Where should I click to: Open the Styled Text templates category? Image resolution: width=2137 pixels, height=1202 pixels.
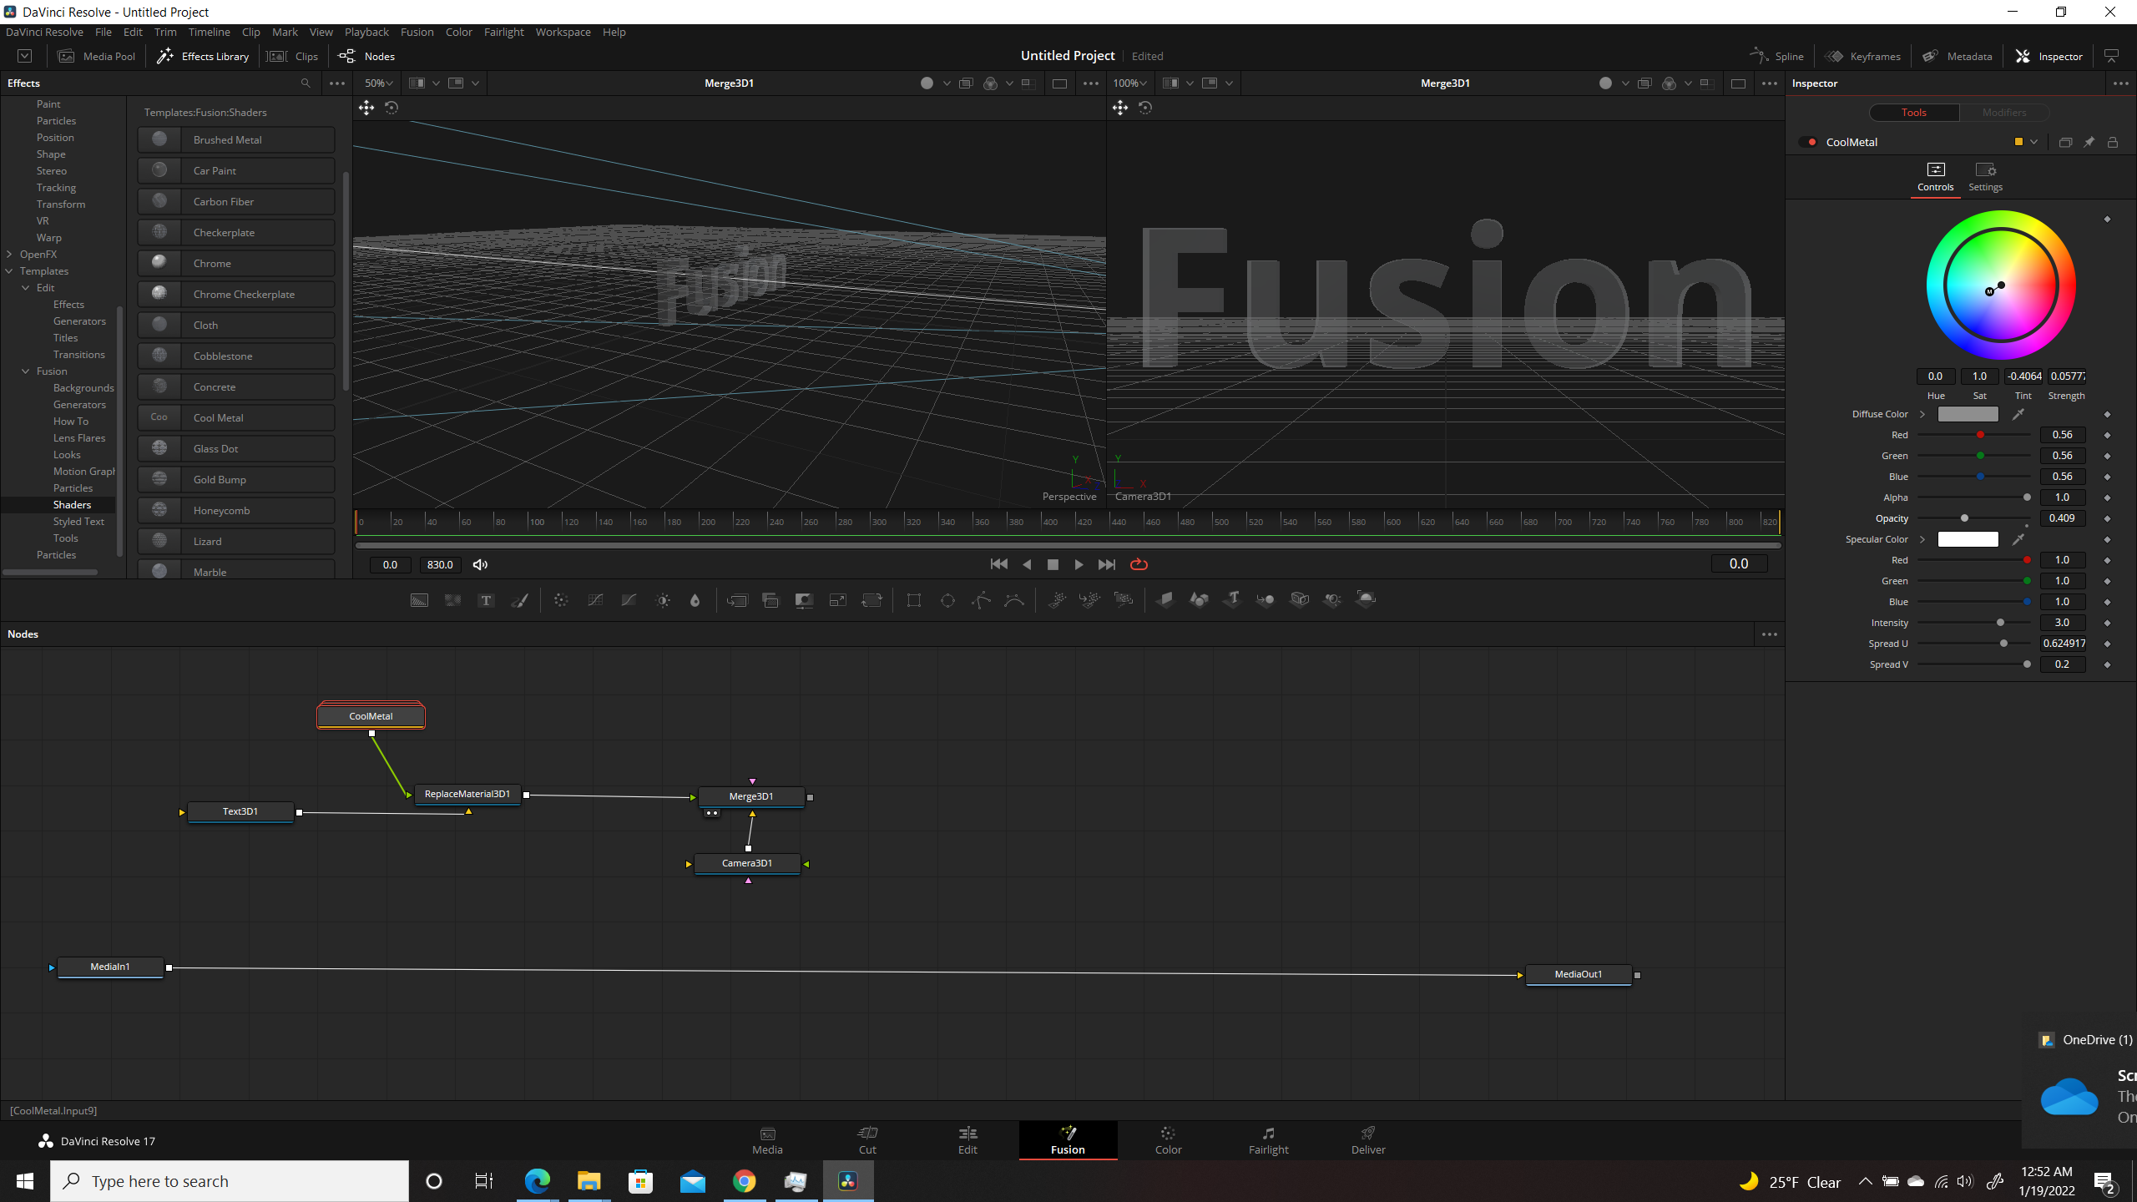pos(78,522)
